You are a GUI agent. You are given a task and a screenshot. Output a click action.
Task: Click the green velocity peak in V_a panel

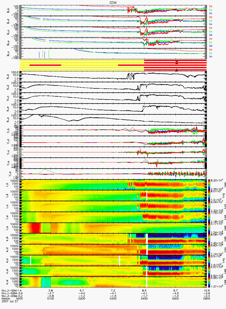click(x=44, y=170)
